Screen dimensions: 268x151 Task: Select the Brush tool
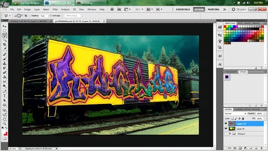coord(5,59)
